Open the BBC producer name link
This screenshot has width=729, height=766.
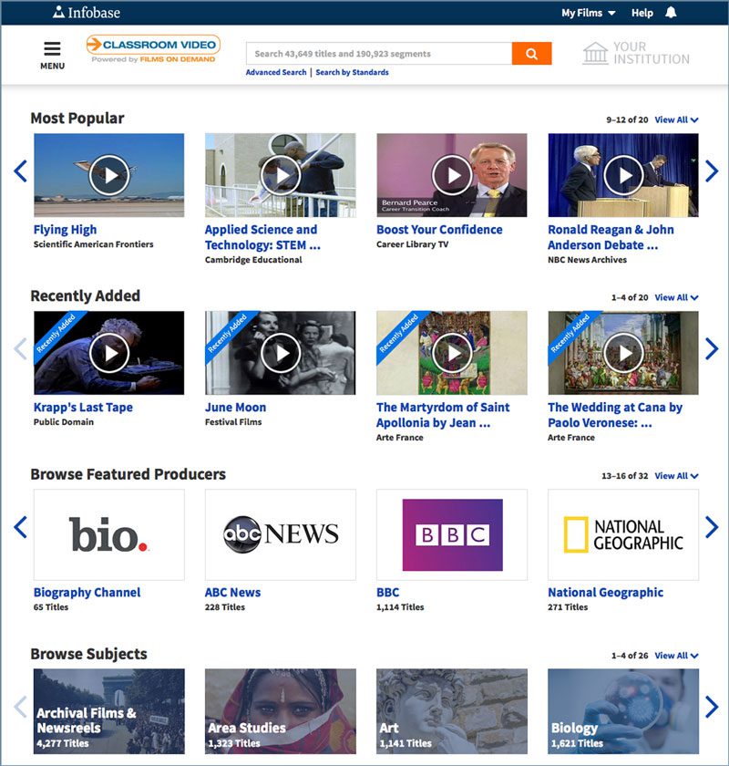coord(387,593)
